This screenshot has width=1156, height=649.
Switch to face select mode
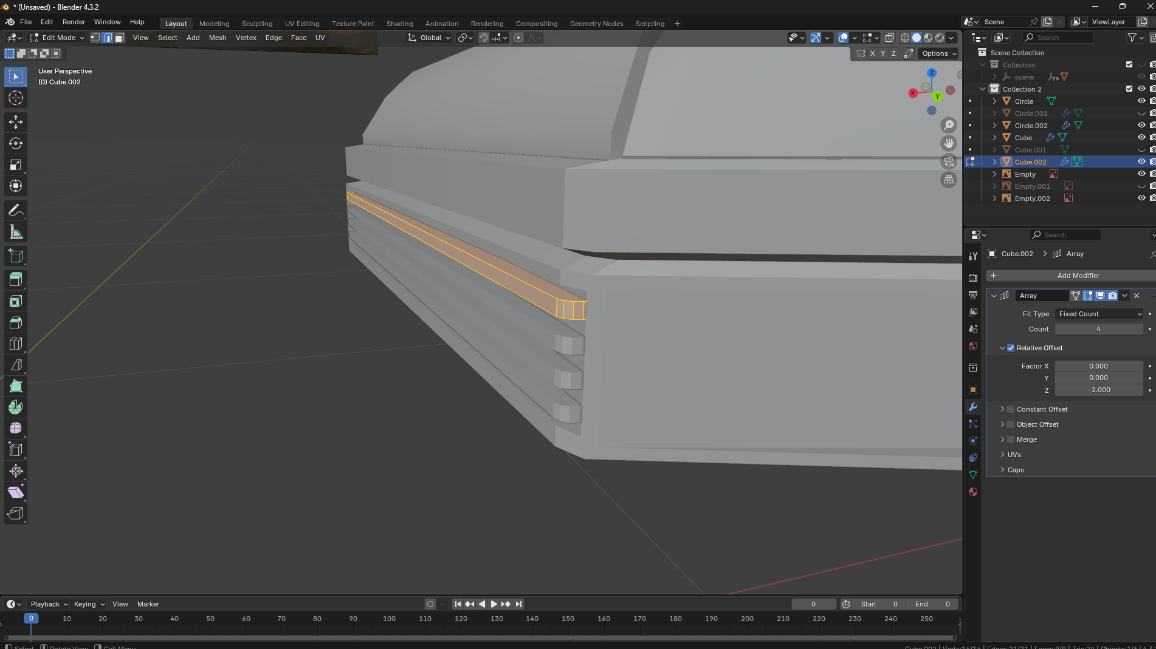pyautogui.click(x=120, y=38)
